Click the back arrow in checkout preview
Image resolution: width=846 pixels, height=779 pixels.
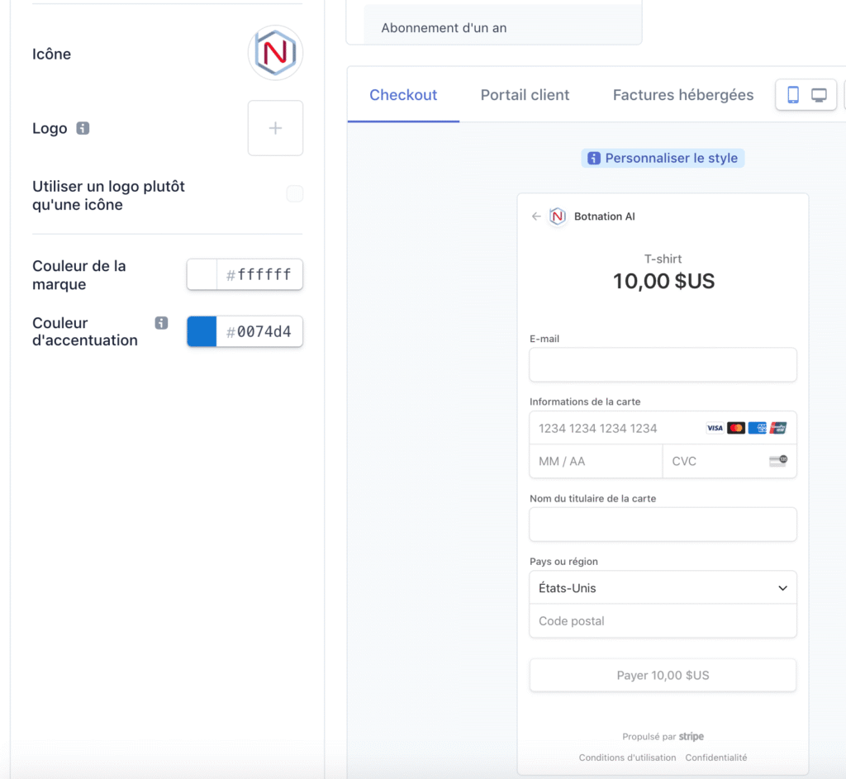[536, 216]
